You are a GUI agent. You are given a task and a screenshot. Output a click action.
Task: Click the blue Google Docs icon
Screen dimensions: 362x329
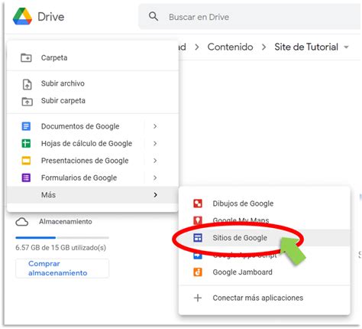pyautogui.click(x=26, y=126)
